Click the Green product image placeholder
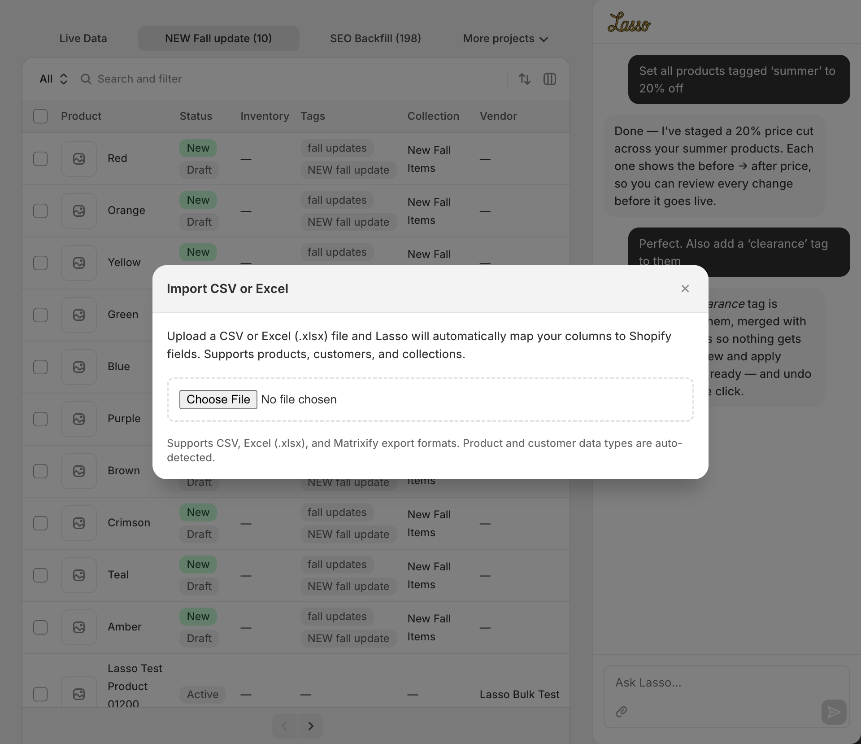This screenshot has width=861, height=744. pos(79,315)
